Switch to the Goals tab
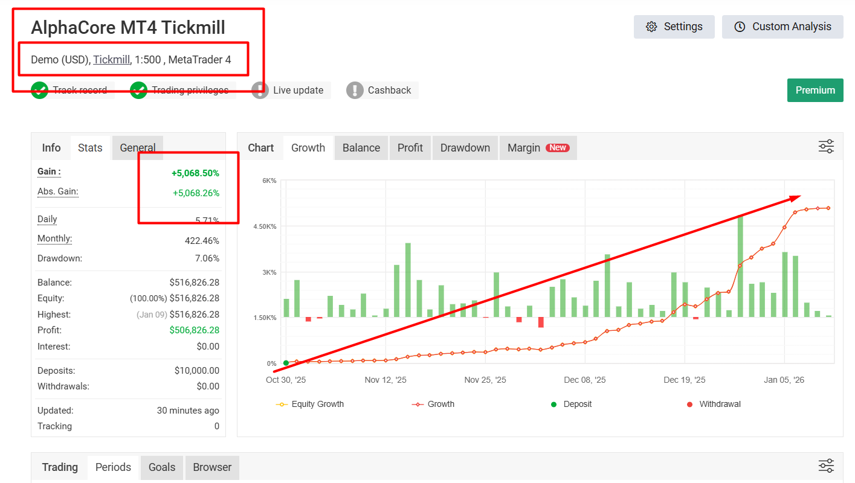 (162, 467)
